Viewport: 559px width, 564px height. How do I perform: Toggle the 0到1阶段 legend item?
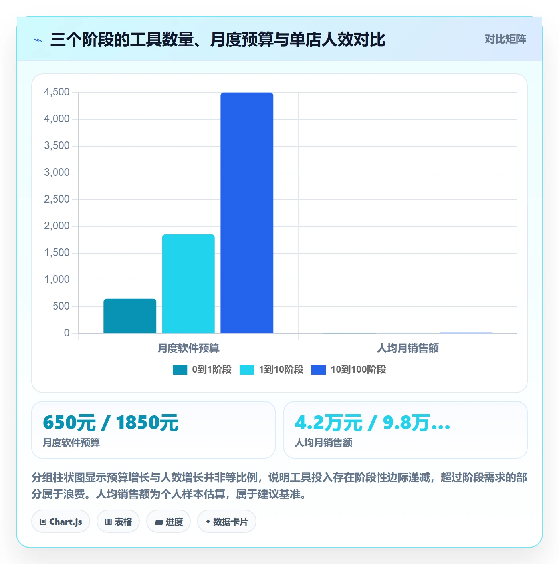click(202, 370)
